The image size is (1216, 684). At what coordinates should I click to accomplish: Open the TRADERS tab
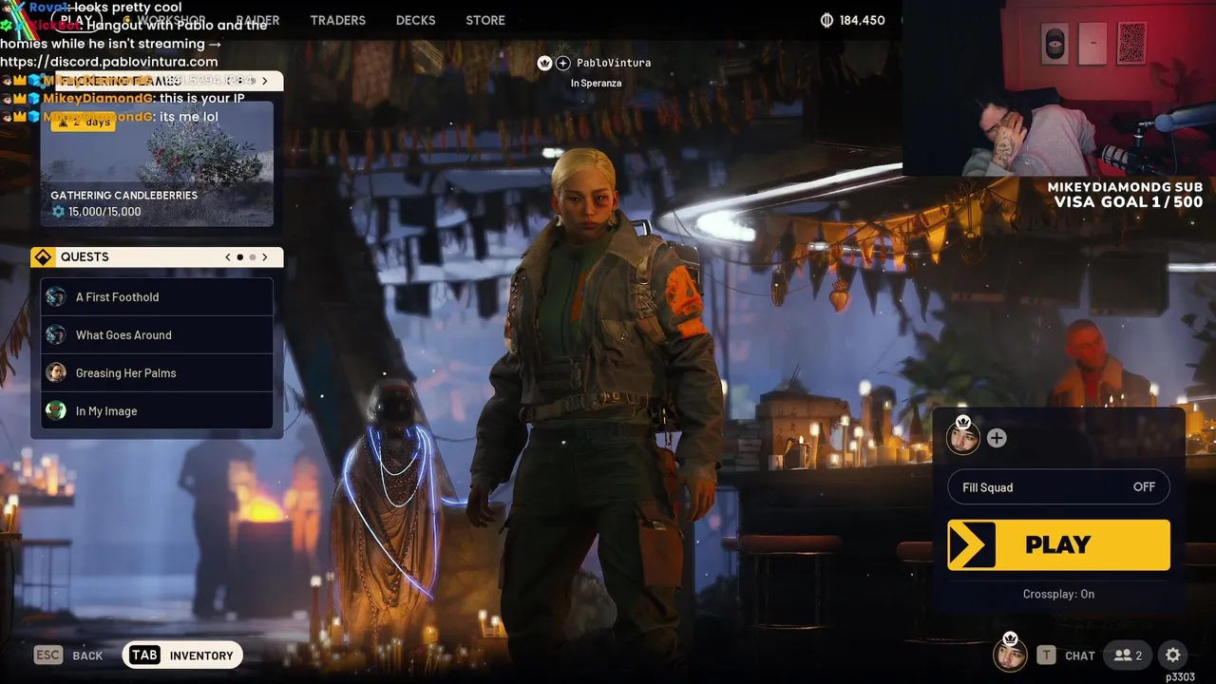337,20
